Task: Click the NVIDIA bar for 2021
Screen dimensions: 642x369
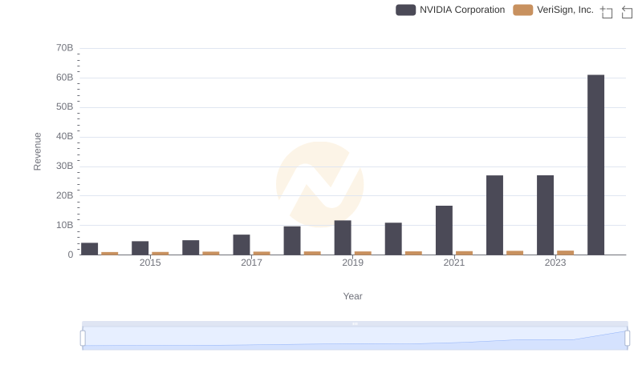Action: 444,231
